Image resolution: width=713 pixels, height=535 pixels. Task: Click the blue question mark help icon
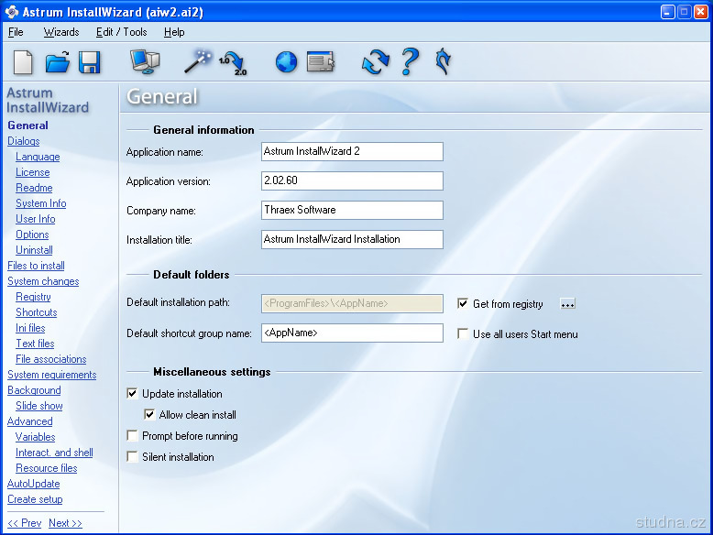[x=410, y=62]
